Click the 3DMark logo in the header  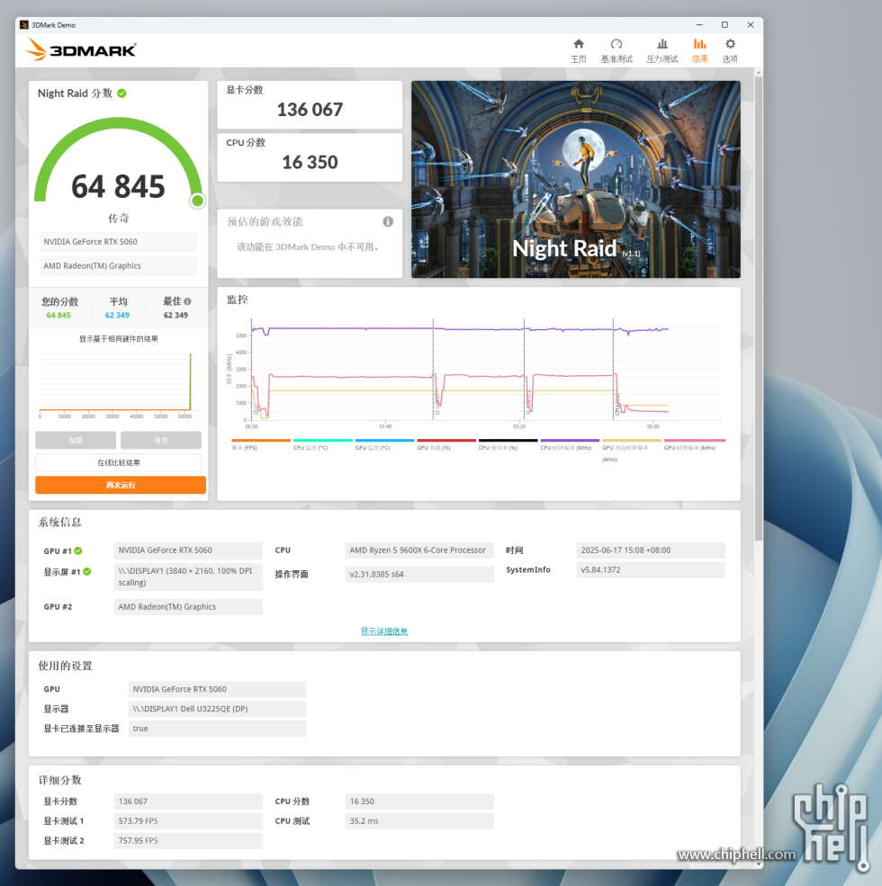[81, 49]
